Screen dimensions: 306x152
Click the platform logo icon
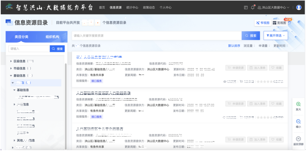(9, 7)
